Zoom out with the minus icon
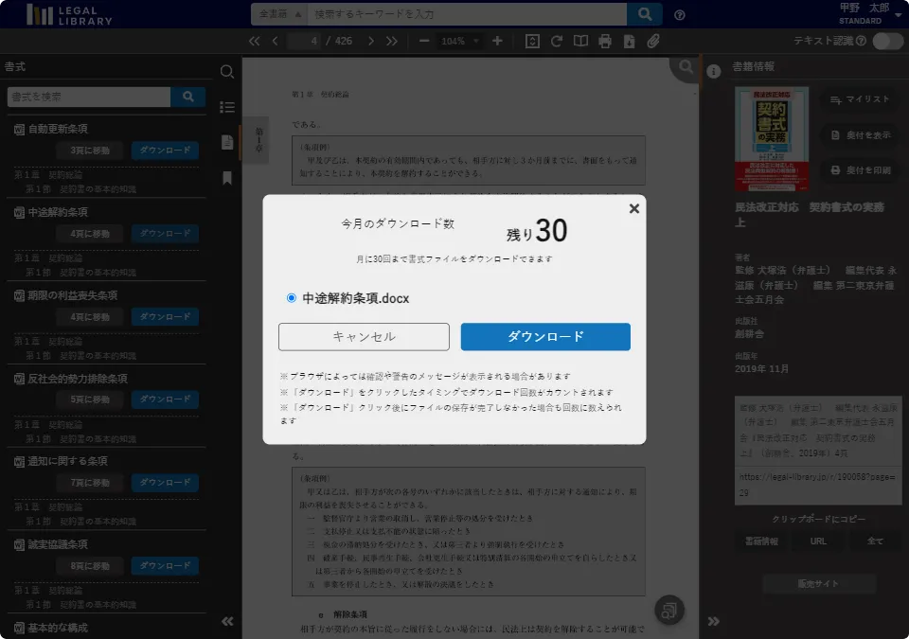Image resolution: width=909 pixels, height=639 pixels. [x=424, y=41]
